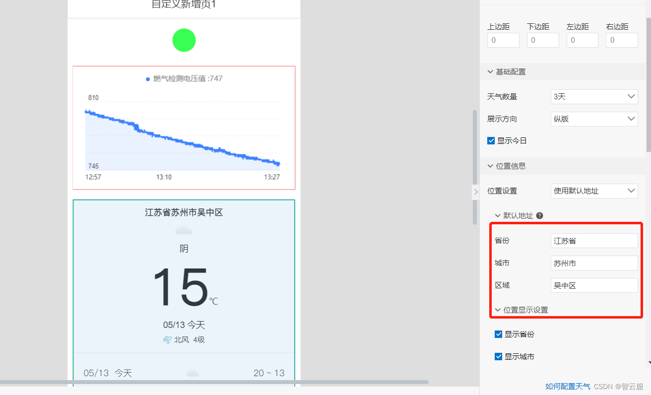Image resolution: width=651 pixels, height=395 pixels.
Task: Uncheck the 显示省份 checkbox
Action: coord(499,334)
